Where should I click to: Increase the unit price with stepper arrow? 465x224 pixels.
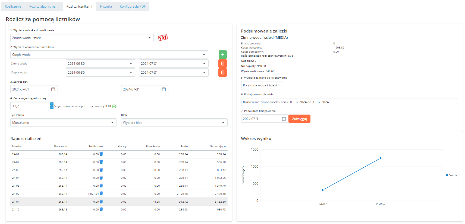tap(52, 104)
